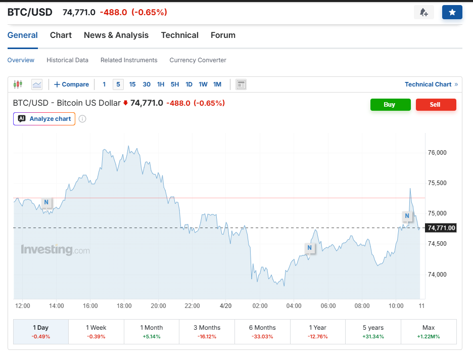
Task: Open the Compare instrument option
Action: (x=71, y=84)
